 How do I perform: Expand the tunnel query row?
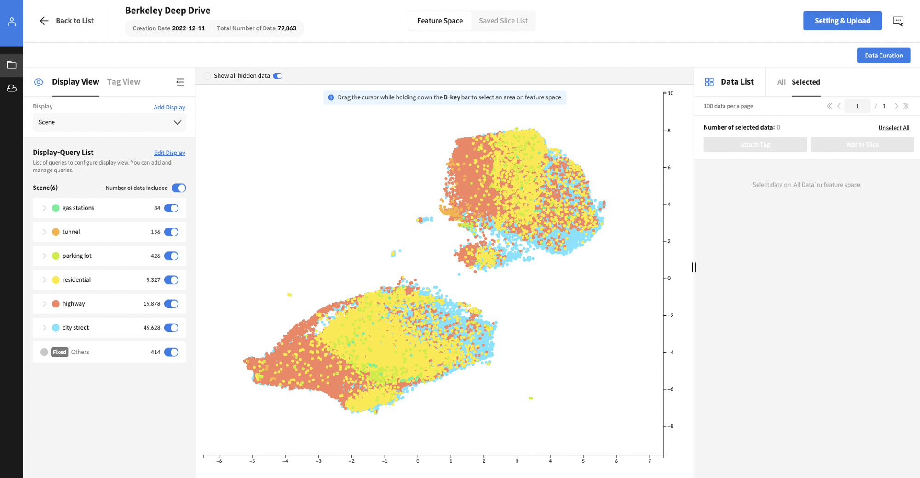[x=45, y=232]
